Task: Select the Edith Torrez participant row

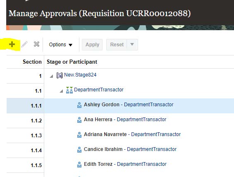Action: point(120,165)
